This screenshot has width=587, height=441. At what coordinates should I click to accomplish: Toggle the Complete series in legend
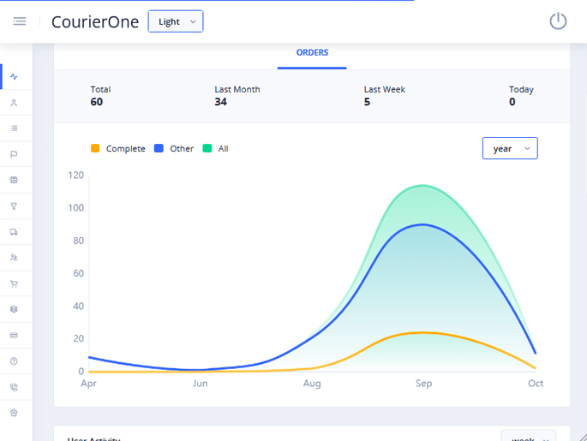coord(118,149)
